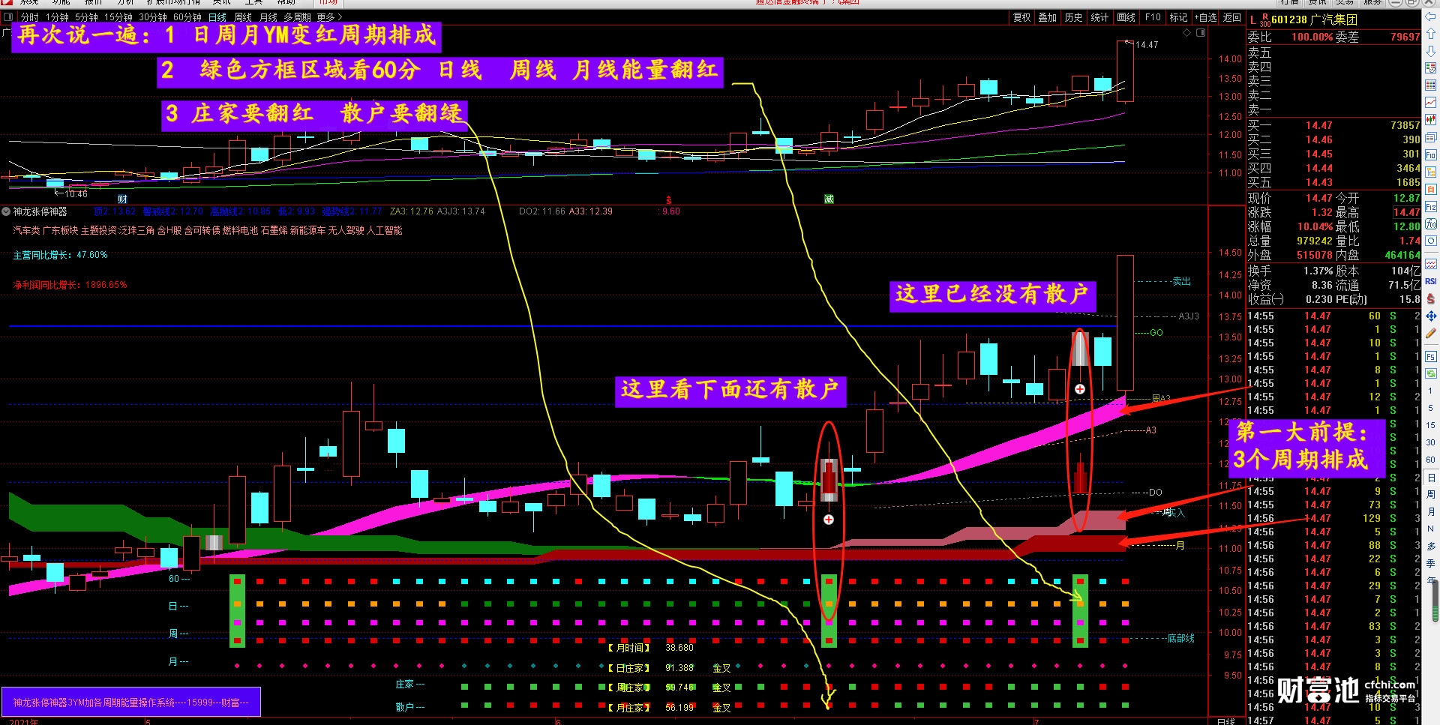
Task: Click the red $ marker below price chart
Action: (668, 199)
